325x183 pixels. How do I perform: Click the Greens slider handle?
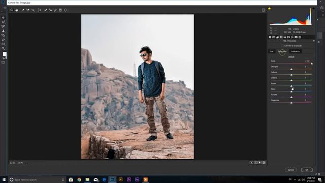tap(291, 80)
